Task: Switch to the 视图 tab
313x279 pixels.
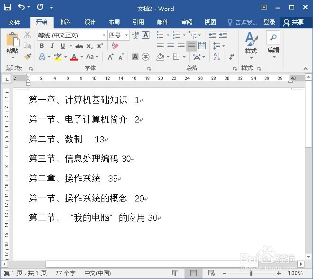Action: point(211,22)
